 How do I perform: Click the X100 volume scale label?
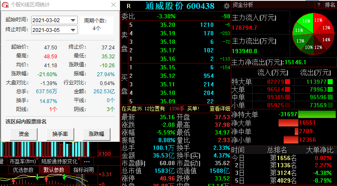point(105,154)
